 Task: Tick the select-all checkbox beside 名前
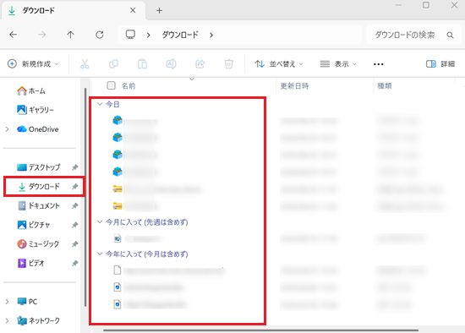tap(111, 85)
